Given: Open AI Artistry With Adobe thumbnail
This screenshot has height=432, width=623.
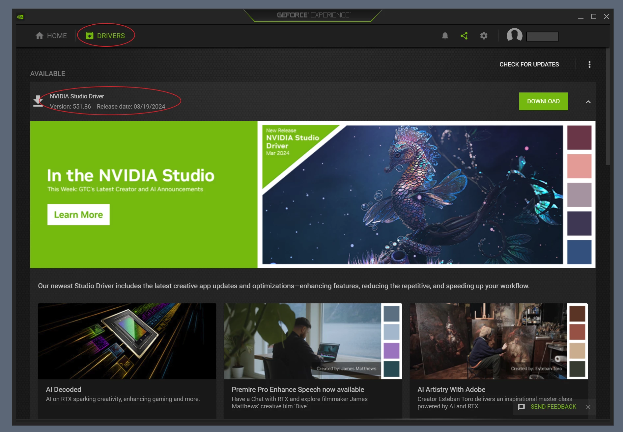Looking at the screenshot, I should click(498, 341).
